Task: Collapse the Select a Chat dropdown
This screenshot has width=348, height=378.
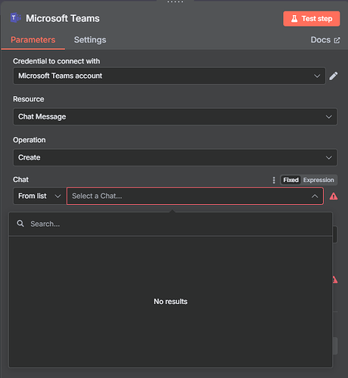Action: (315, 196)
